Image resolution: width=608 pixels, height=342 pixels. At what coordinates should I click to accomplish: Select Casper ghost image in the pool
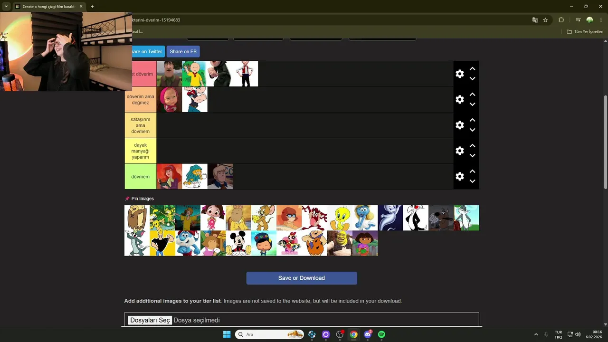pos(390,218)
